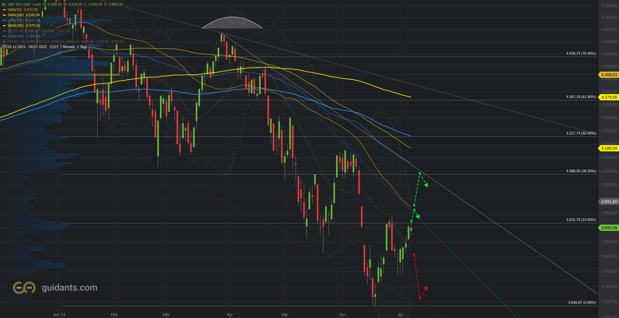Click the yellow SMA(200) line marker
This screenshot has height=318, width=619.
click(x=4, y=26)
